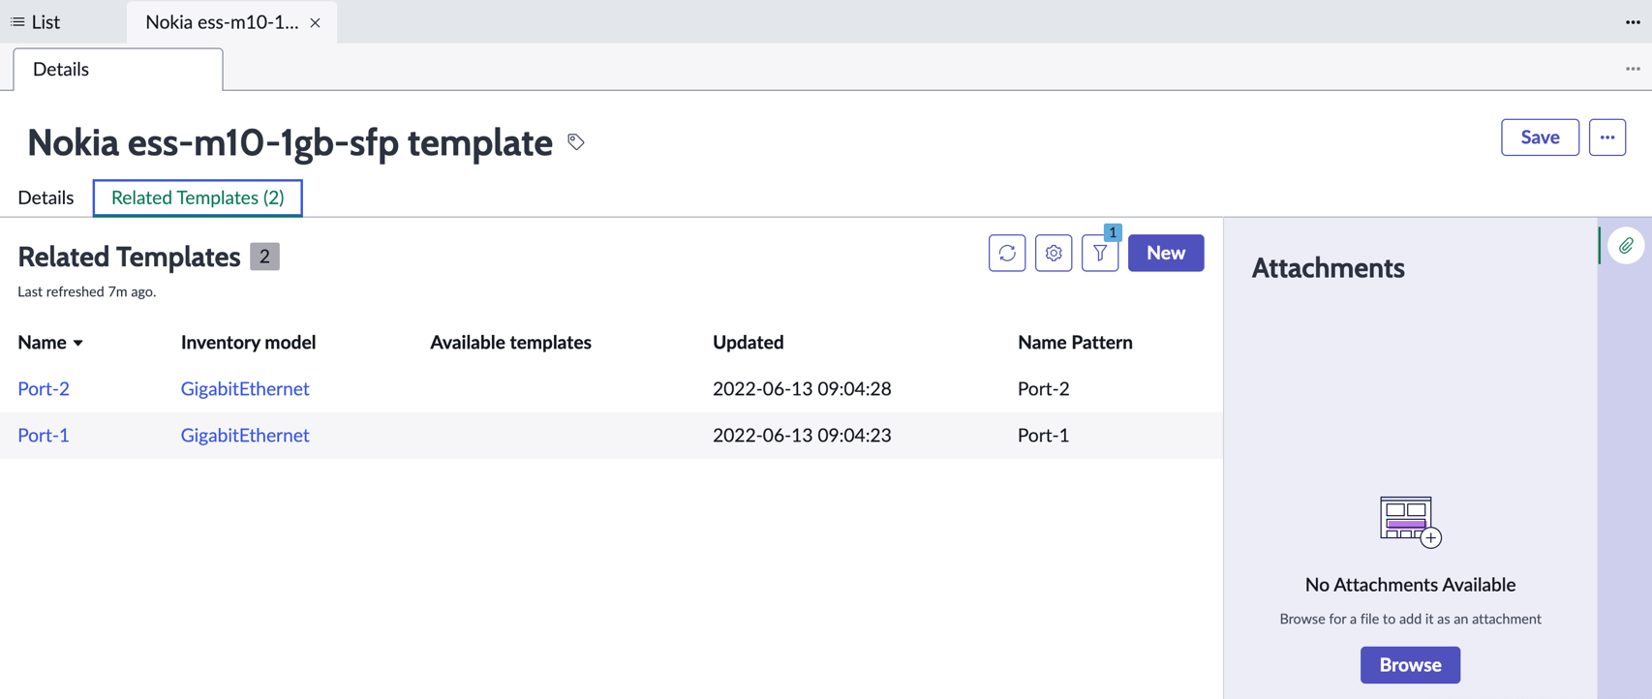Click the Name Pattern column header

click(x=1075, y=342)
